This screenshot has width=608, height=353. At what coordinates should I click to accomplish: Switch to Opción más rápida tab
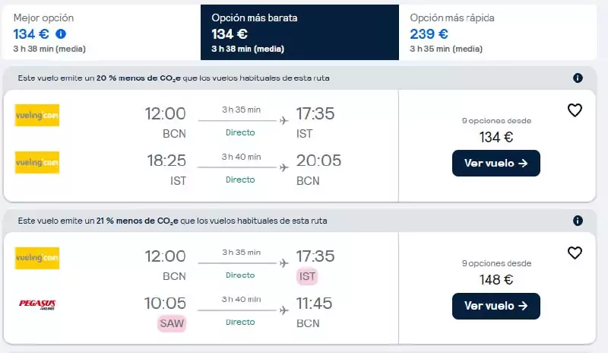pos(498,32)
